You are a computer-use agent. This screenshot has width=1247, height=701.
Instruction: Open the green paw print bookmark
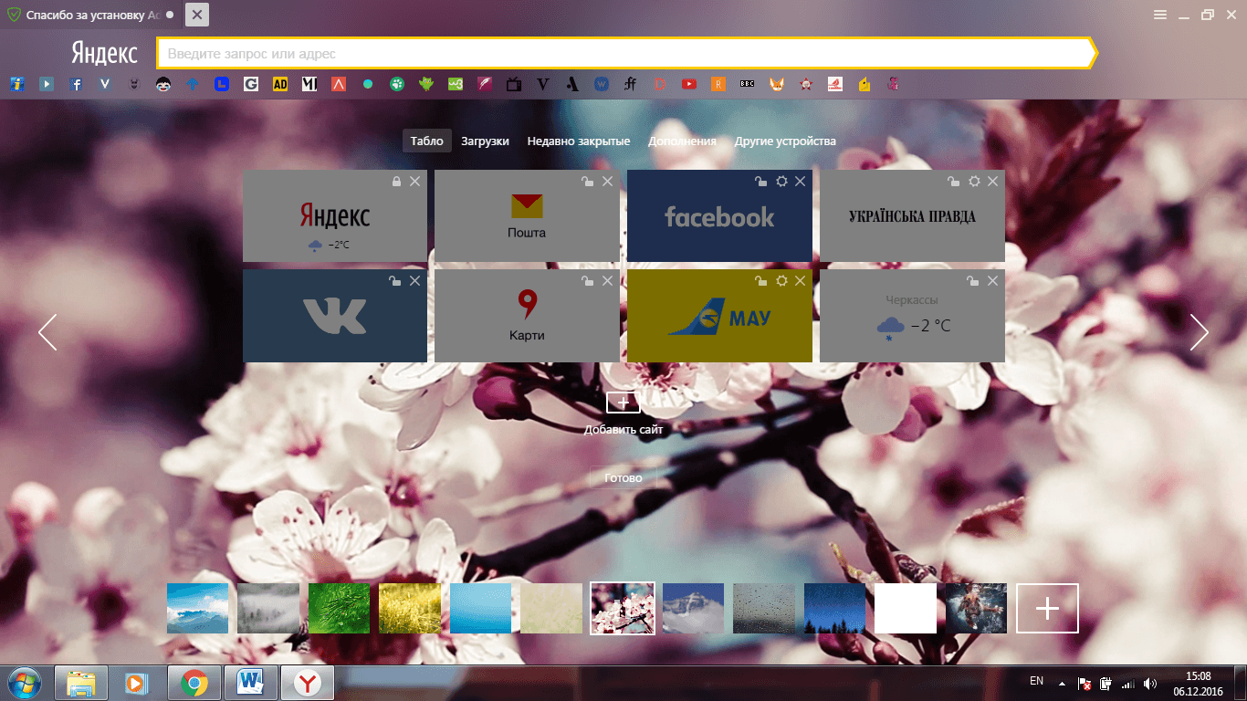coord(397,84)
